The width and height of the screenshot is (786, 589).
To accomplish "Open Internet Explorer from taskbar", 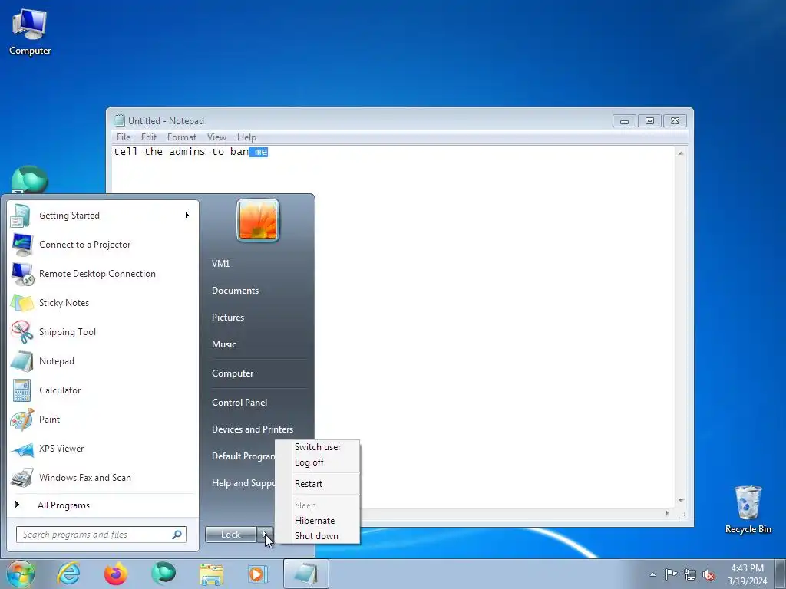I will click(x=68, y=574).
